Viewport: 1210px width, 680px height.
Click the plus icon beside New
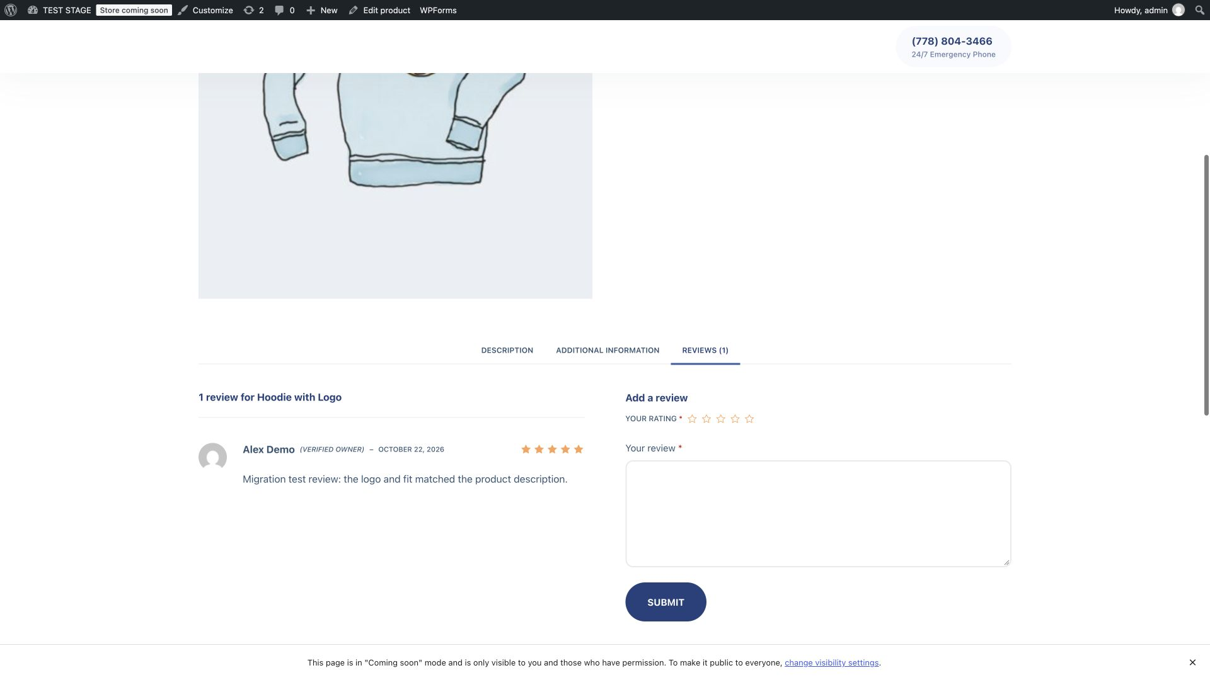[x=311, y=10]
